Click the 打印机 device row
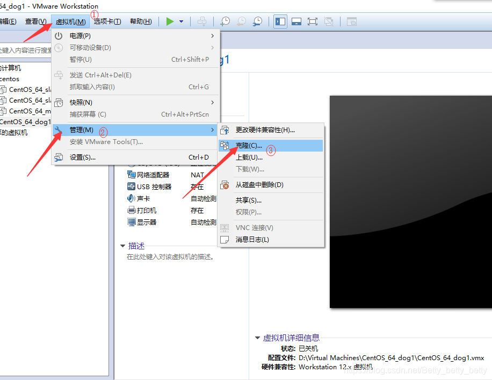492x380 pixels. (x=172, y=210)
